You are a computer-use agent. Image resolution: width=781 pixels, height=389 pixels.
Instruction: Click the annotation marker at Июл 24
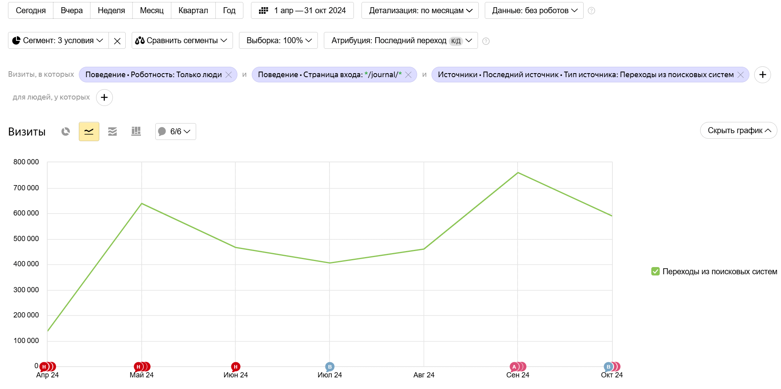(329, 367)
